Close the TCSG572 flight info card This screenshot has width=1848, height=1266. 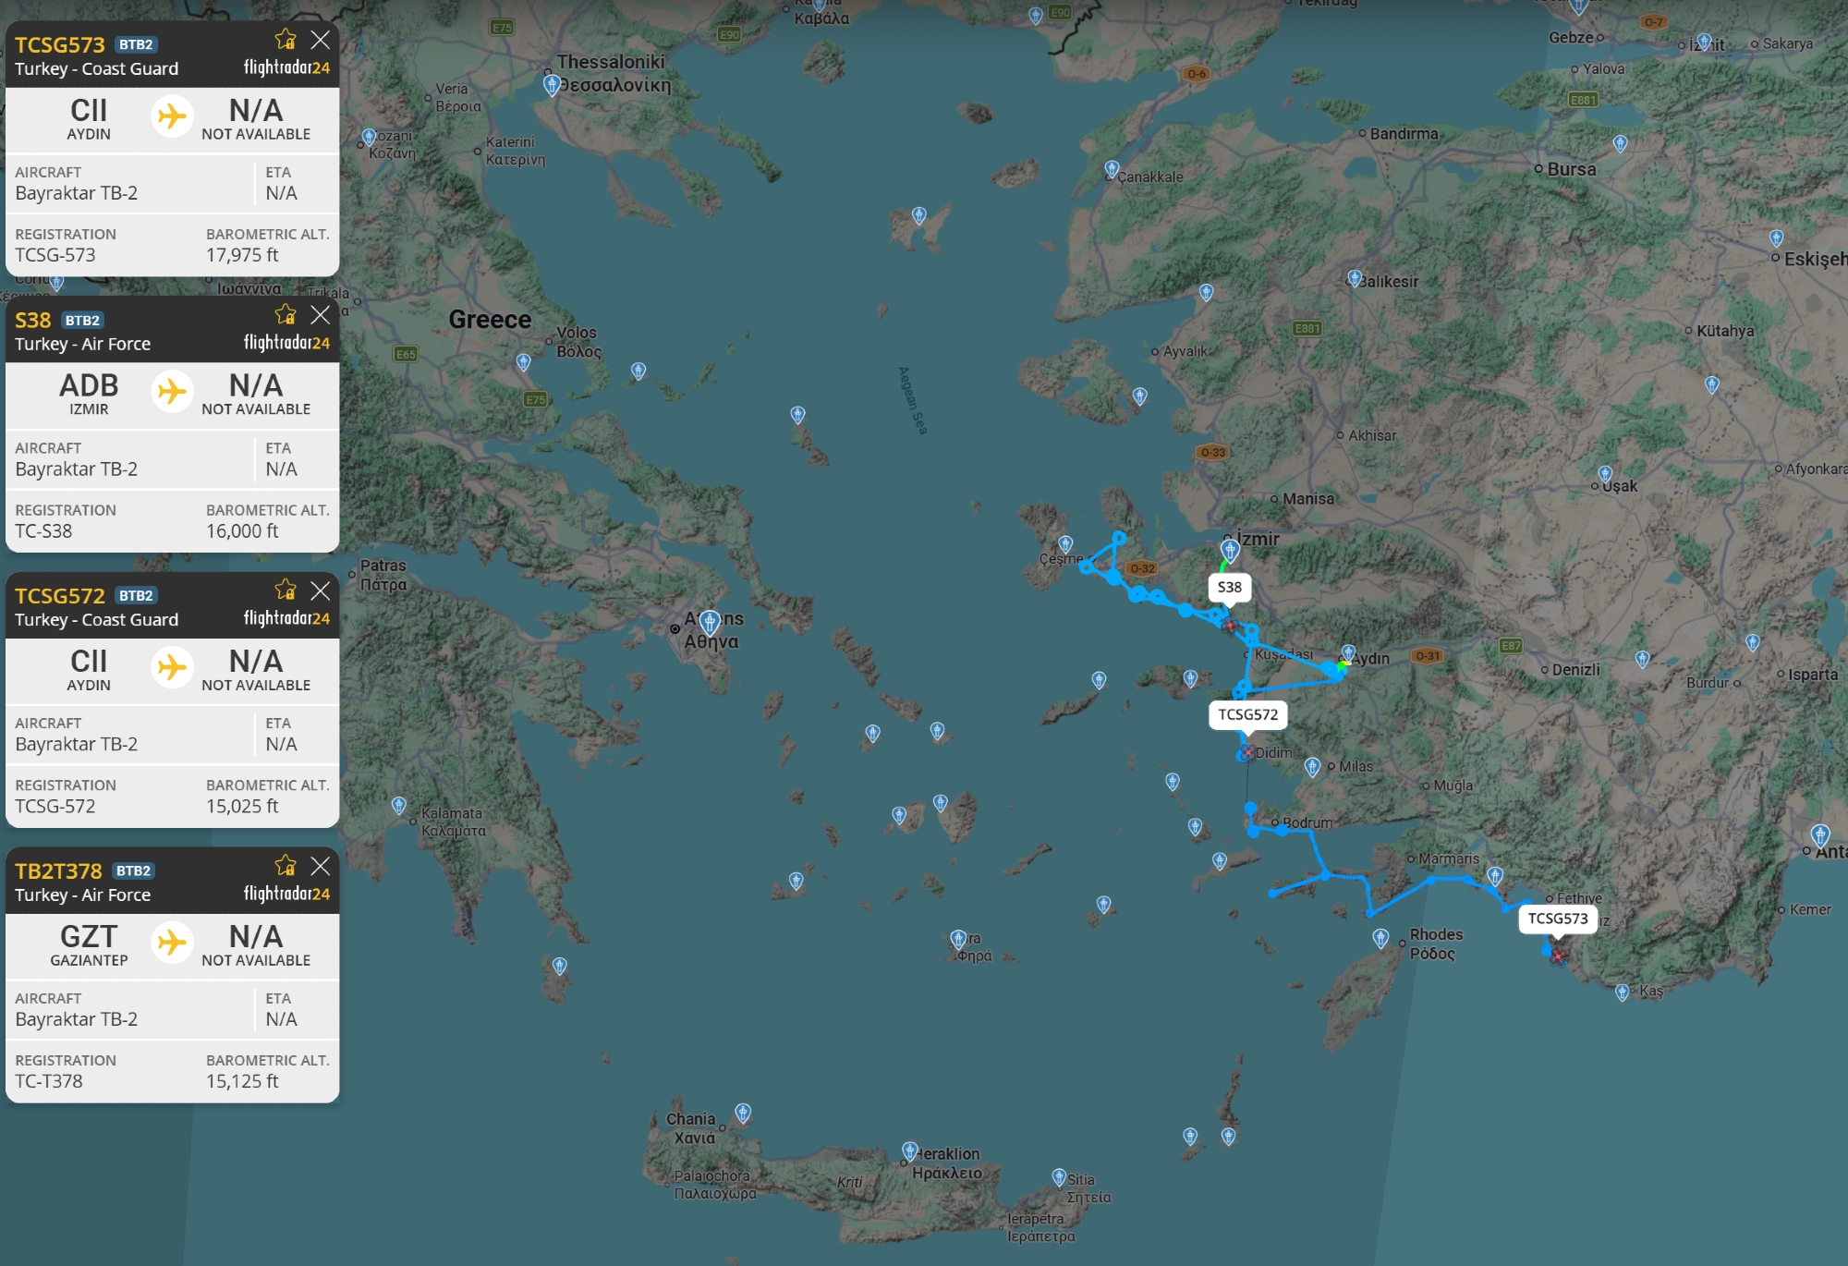click(x=320, y=591)
